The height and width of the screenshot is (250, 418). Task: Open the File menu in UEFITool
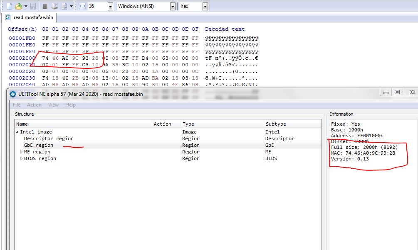click(x=17, y=105)
